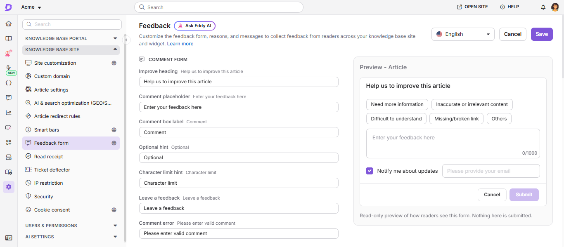Click the preview email input field
Image resolution: width=564 pixels, height=247 pixels.
(491, 171)
